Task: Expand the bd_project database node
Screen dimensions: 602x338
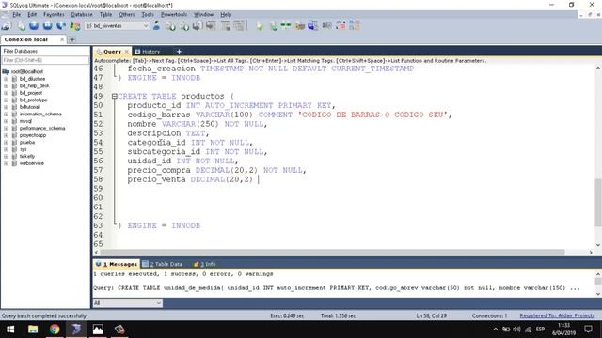Action: [x=6, y=93]
